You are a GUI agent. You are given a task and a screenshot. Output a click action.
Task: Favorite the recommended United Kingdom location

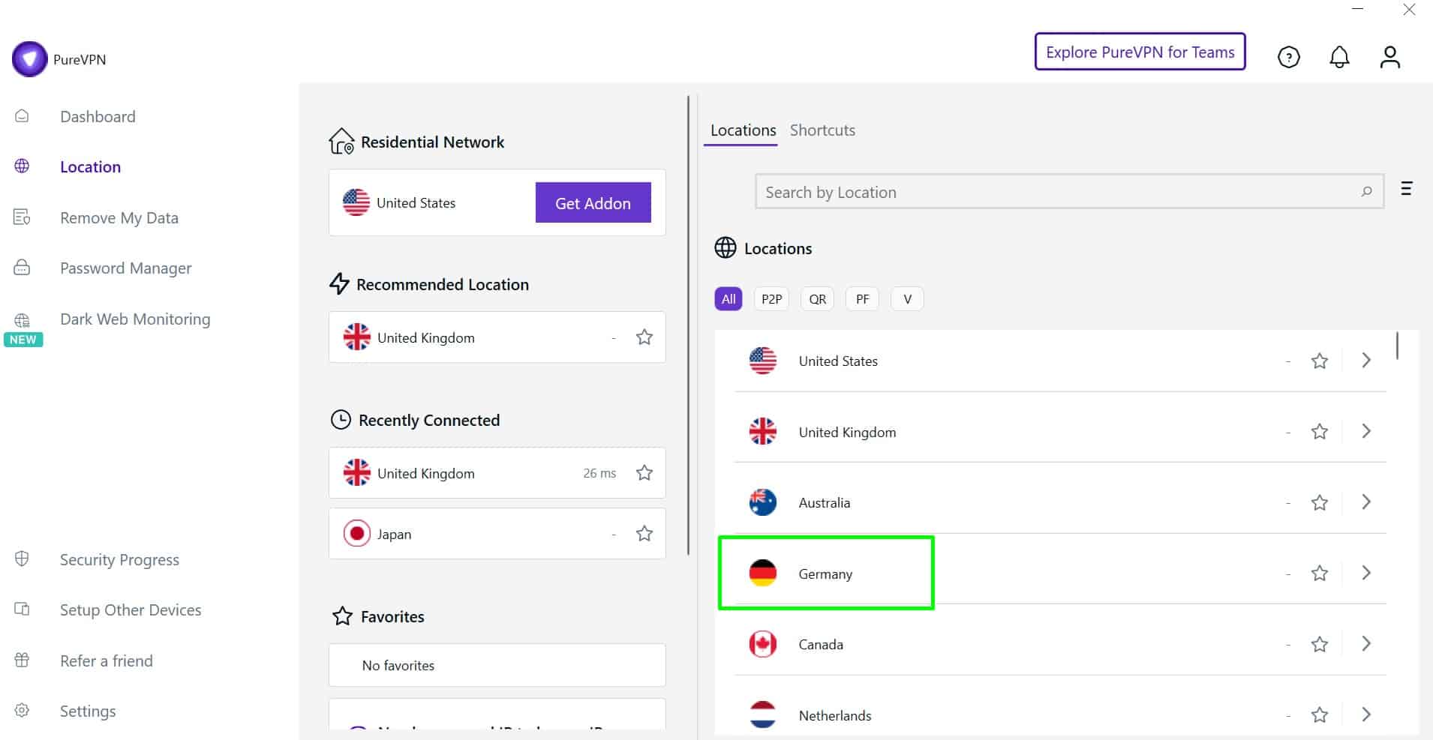(x=644, y=337)
